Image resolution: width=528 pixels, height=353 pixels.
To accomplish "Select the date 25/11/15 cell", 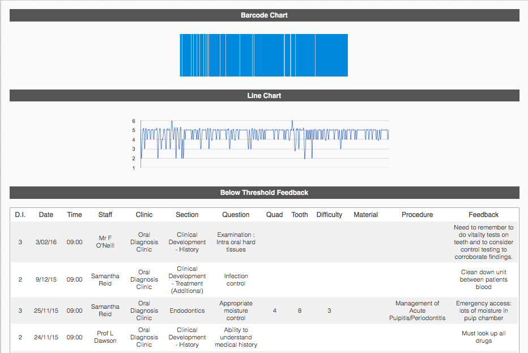I will (46, 311).
